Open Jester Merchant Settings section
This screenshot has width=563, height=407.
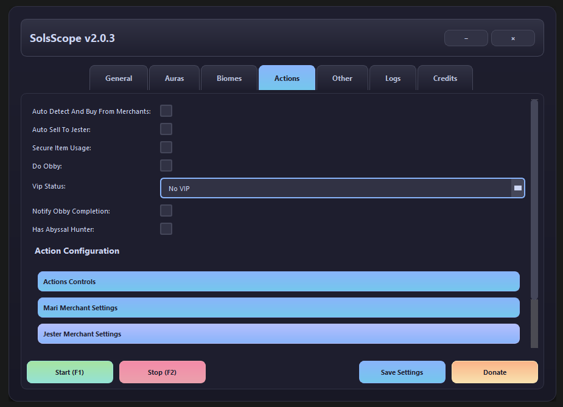[278, 334]
